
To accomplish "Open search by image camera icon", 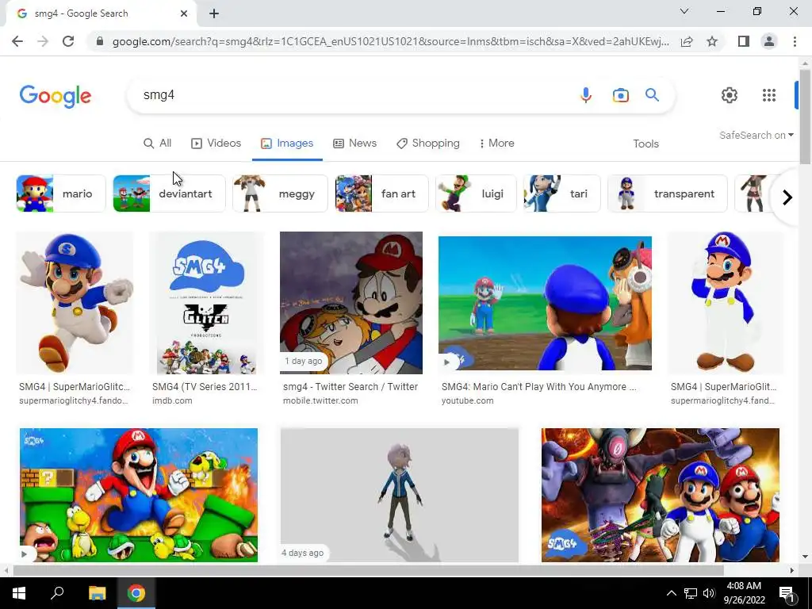I will click(x=620, y=95).
